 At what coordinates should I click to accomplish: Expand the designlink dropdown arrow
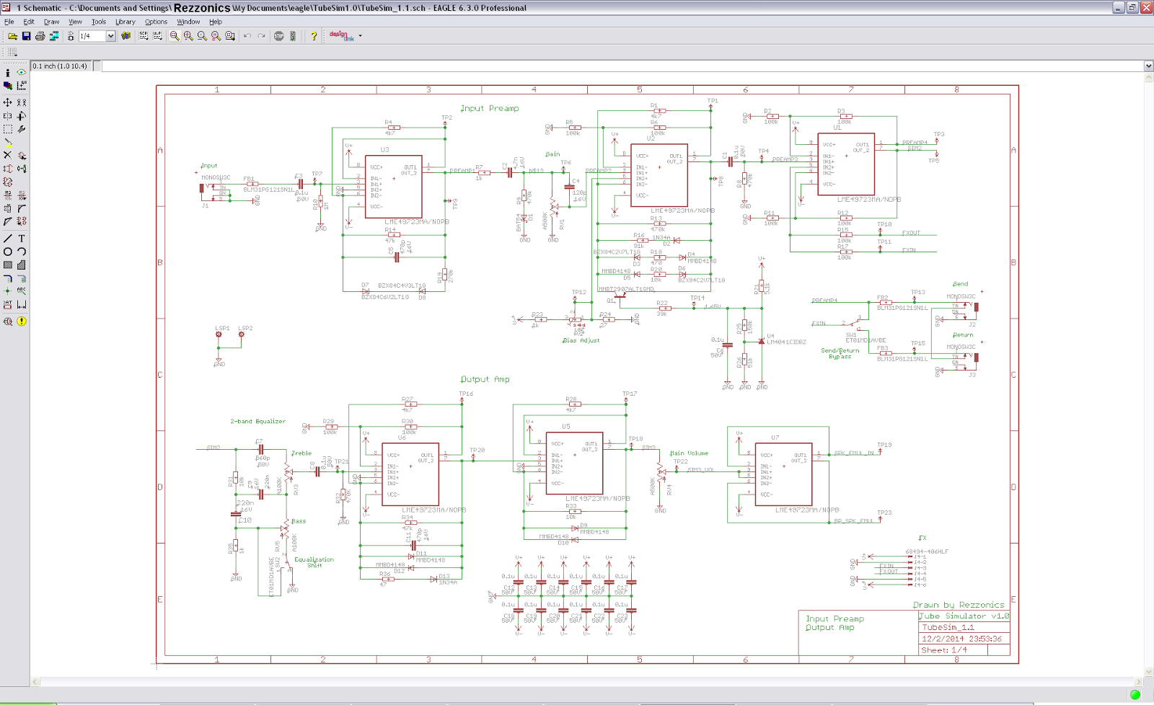[361, 36]
